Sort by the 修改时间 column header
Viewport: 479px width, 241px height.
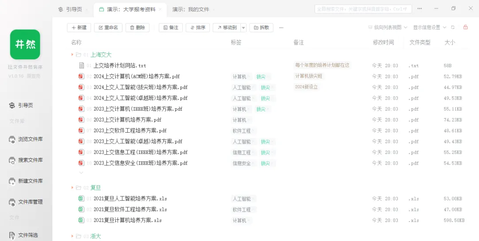coord(383,42)
